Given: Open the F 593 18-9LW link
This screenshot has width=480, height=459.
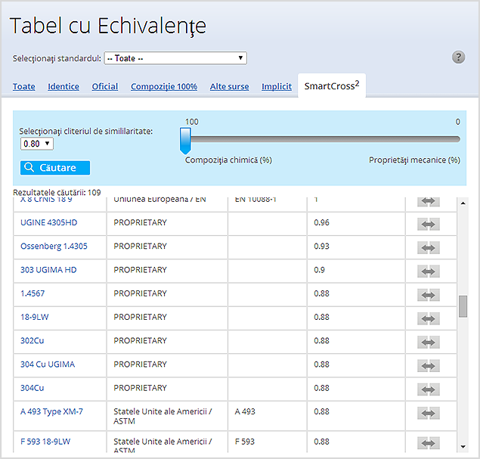Looking at the screenshot, I should 45,442.
